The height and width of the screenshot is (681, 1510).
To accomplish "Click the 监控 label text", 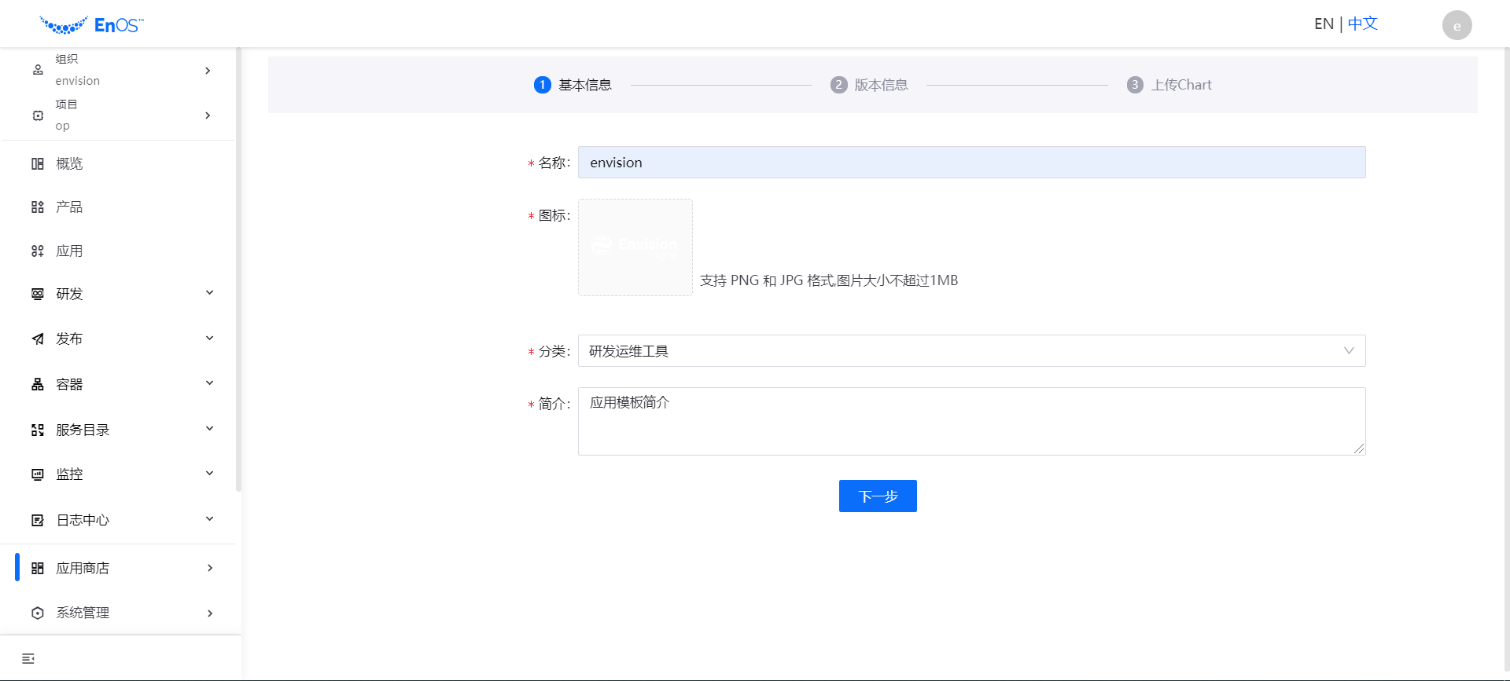I will 69,474.
